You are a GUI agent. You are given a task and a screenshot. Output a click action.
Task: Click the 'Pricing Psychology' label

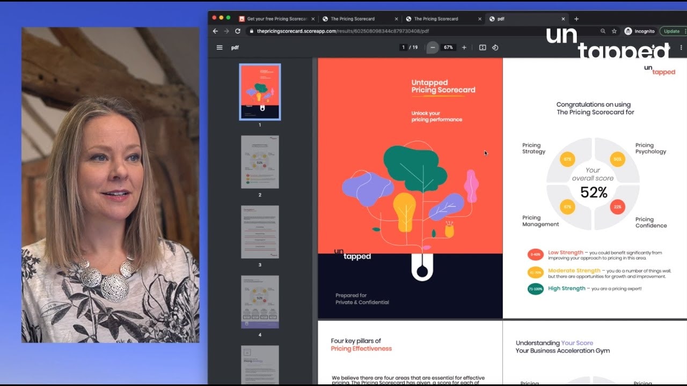651,149
